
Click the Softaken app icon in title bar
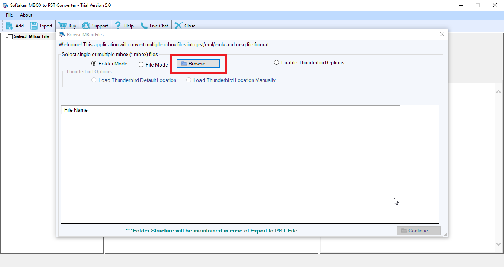5,5
